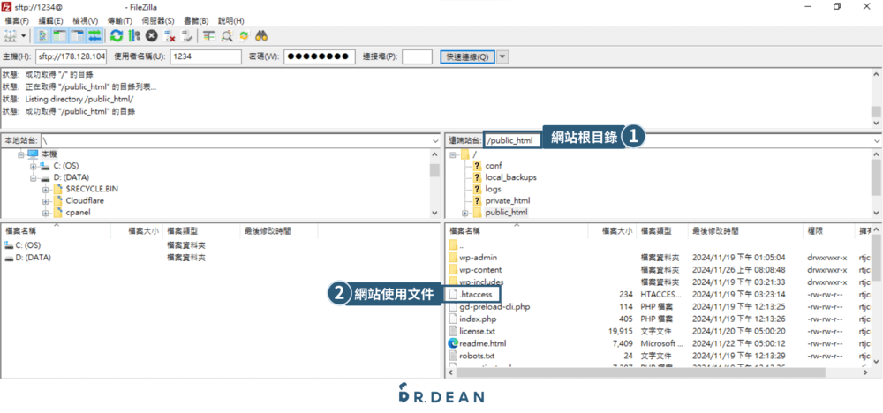
Task: Toggle message log display
Action: [42, 36]
